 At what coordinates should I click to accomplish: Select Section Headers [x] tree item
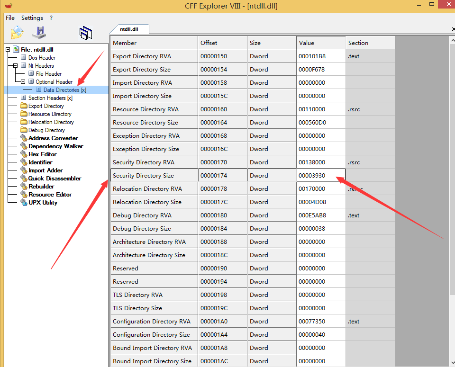51,98
